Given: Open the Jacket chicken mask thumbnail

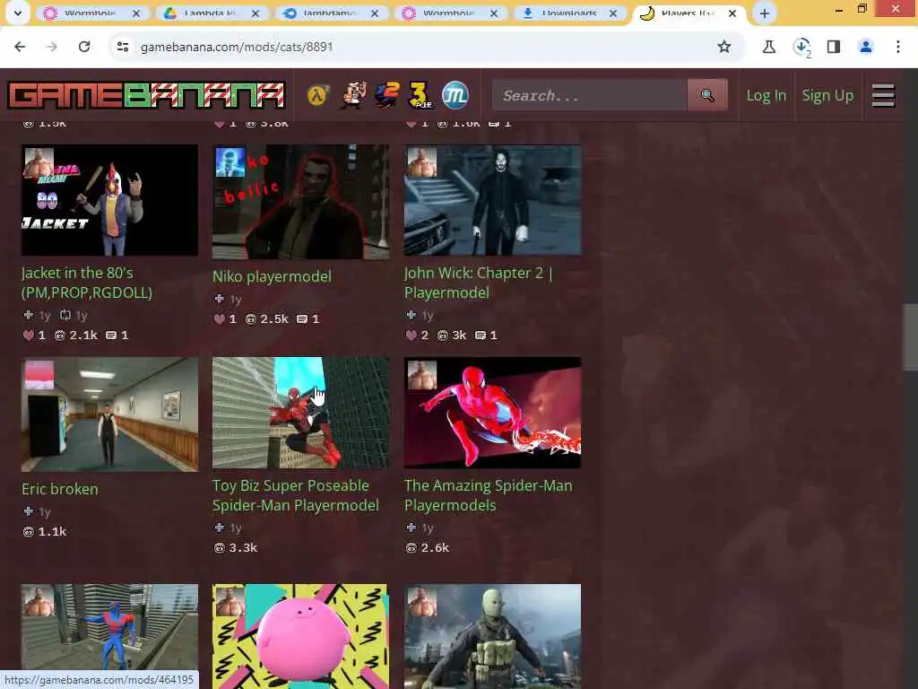Looking at the screenshot, I should click(109, 200).
